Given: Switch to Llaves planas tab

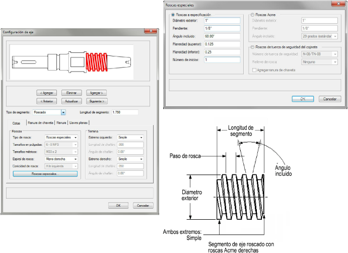Looking at the screenshot, I should (79, 122).
